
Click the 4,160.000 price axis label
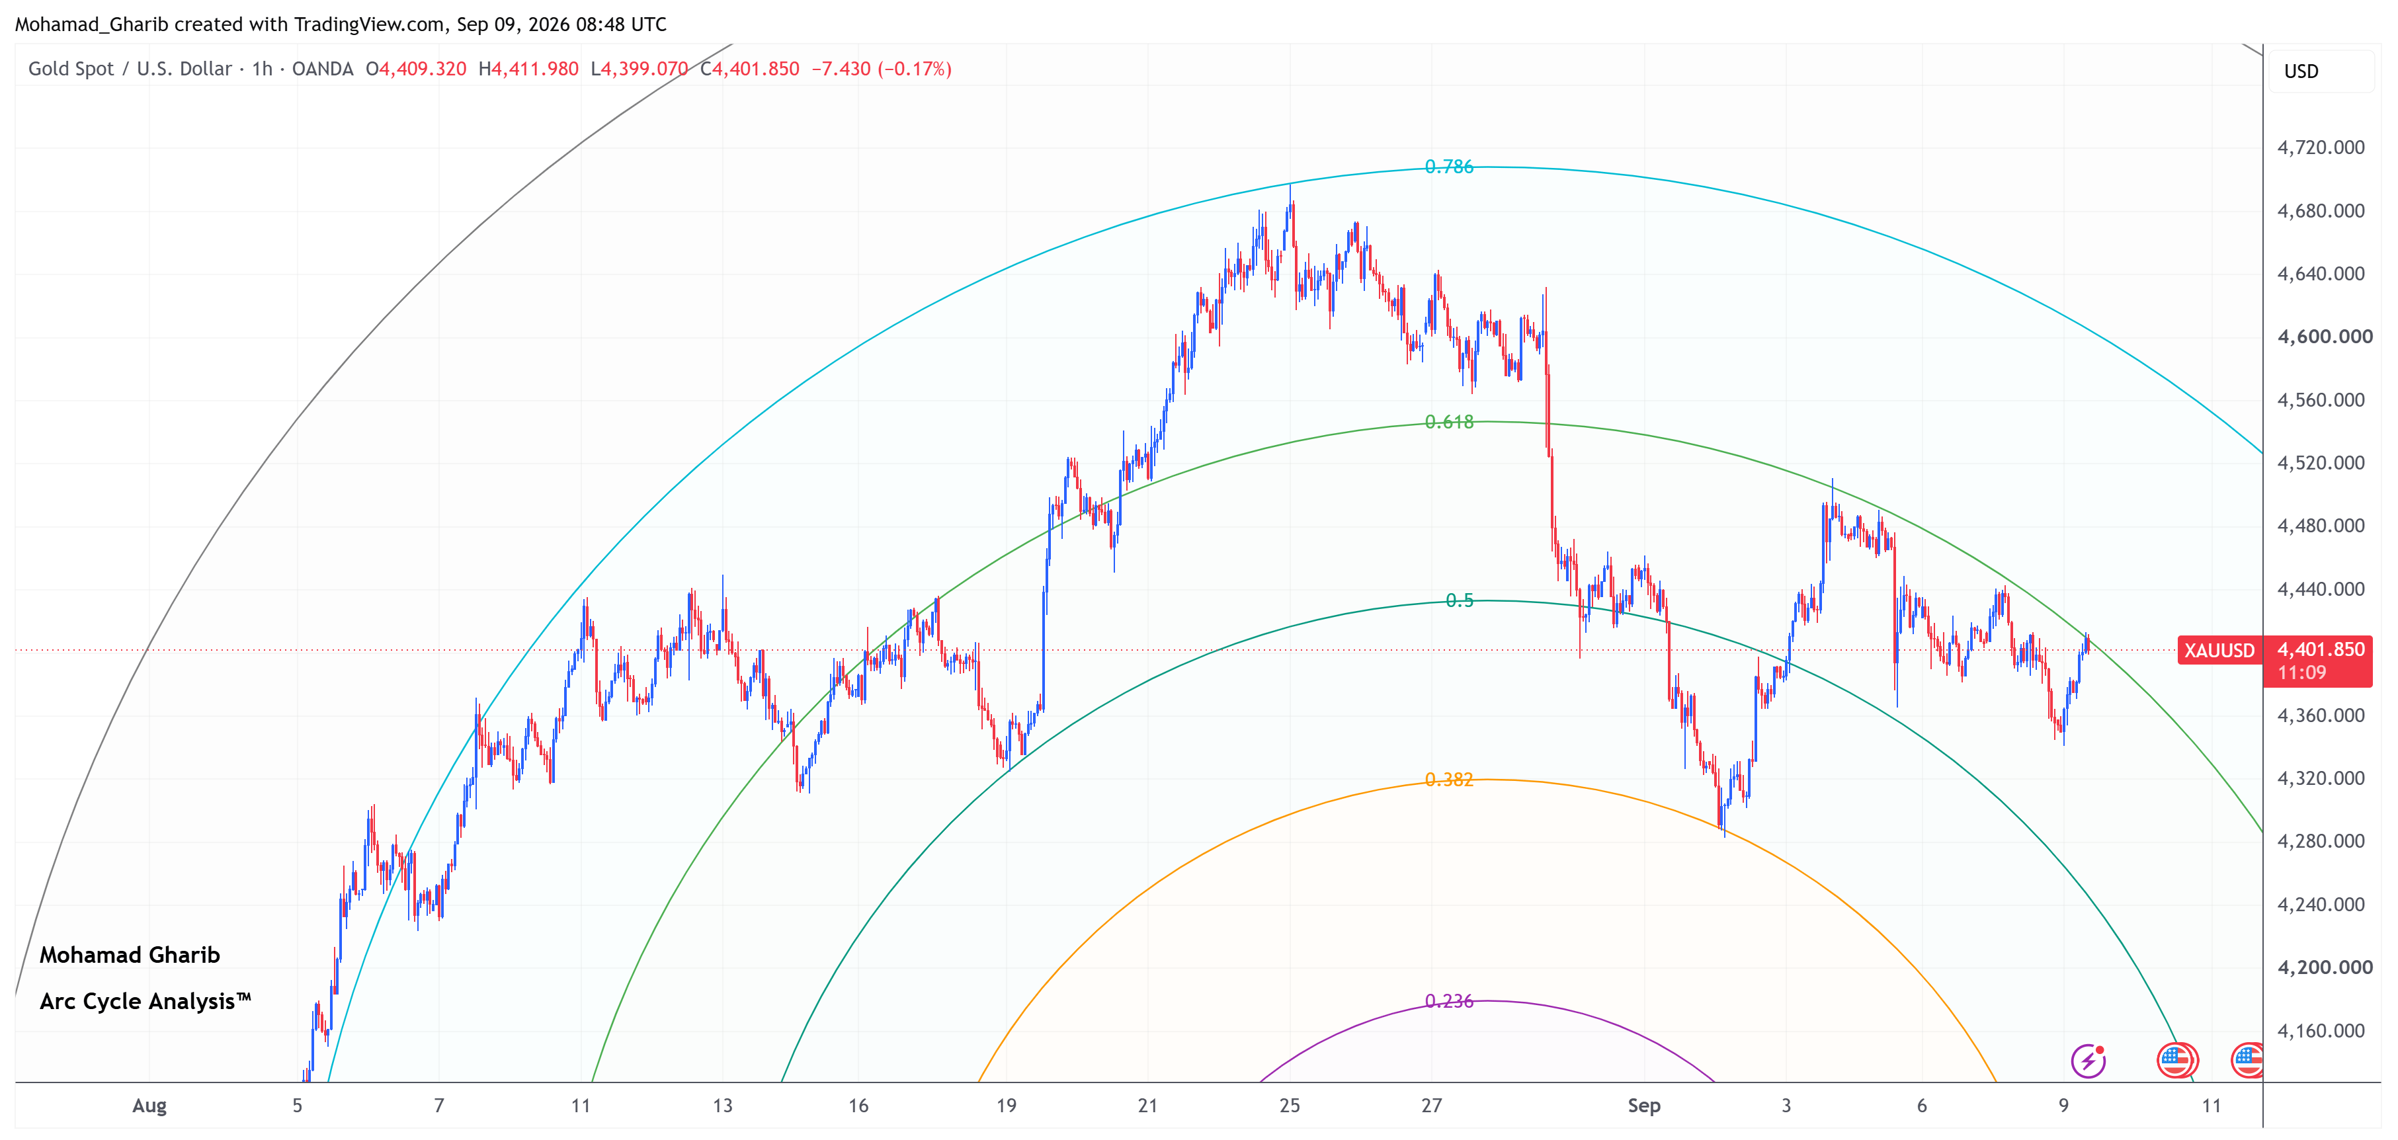point(2321,1031)
